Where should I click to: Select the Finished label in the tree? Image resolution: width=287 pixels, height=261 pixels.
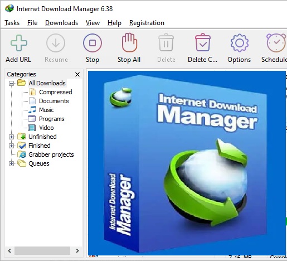pos(40,146)
